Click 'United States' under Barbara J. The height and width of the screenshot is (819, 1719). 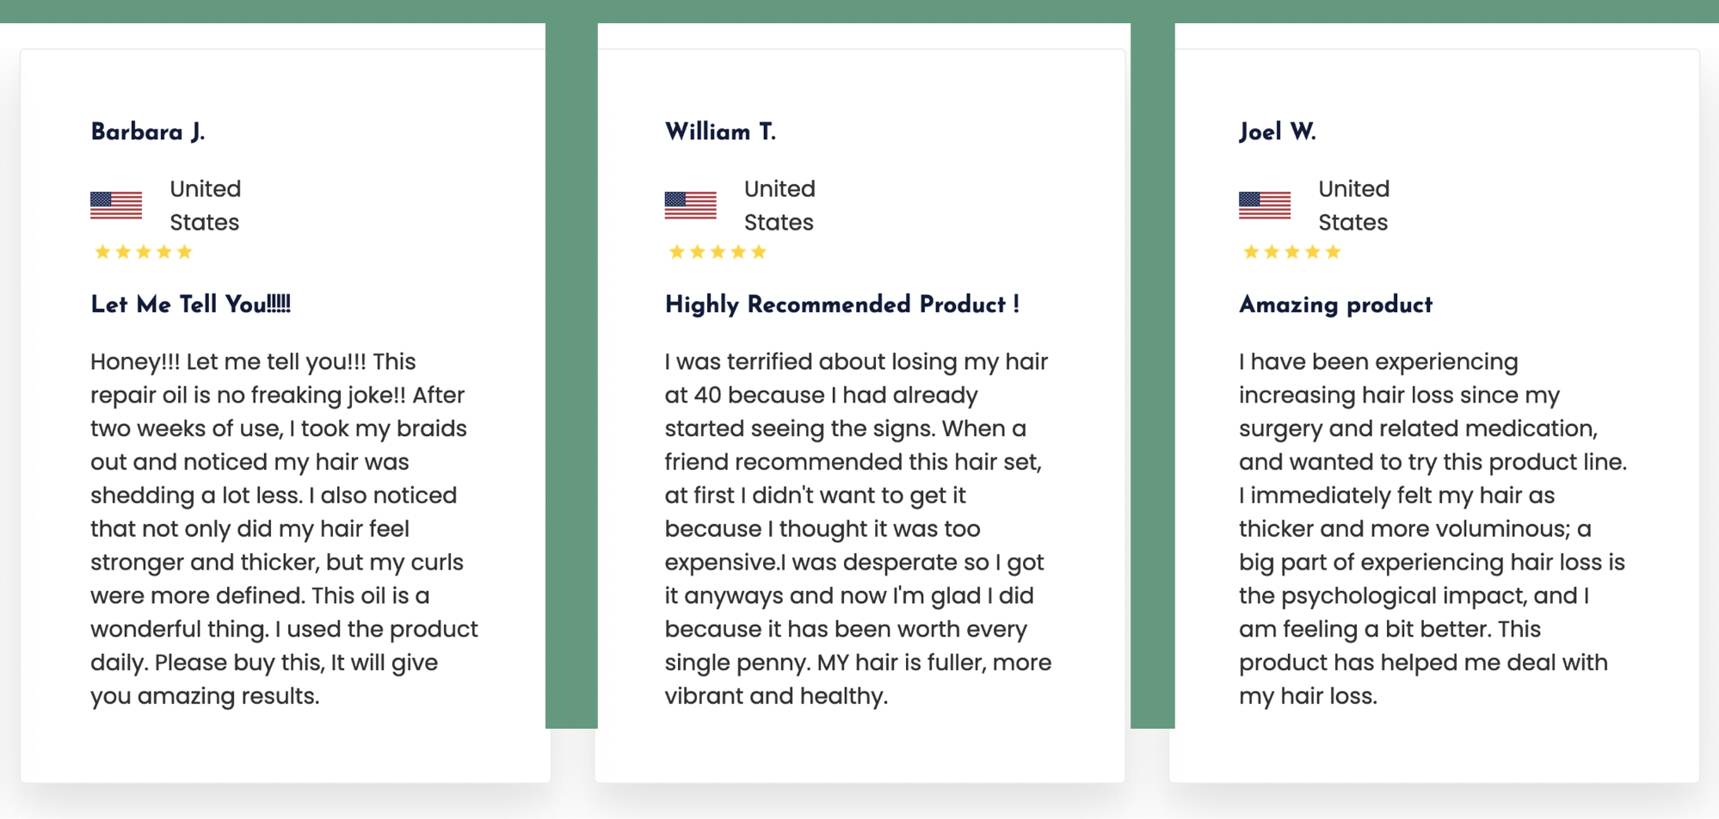(205, 206)
